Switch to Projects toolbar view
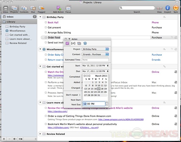Image resolution: width=181 pixels, height=142 pixels. click(x=14, y=9)
